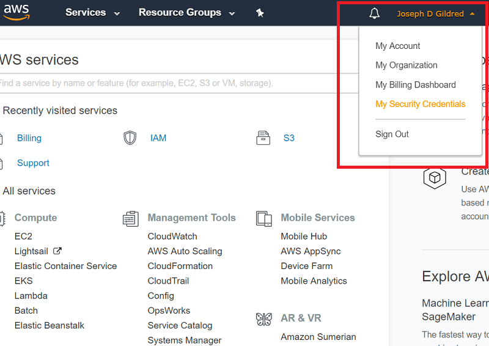Open EC2 under Compute
This screenshot has height=346, width=489.
pos(23,236)
